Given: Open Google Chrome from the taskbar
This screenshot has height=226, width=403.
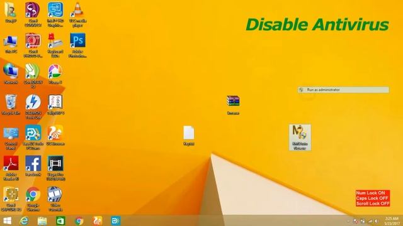Looking at the screenshot, I should [79, 220].
